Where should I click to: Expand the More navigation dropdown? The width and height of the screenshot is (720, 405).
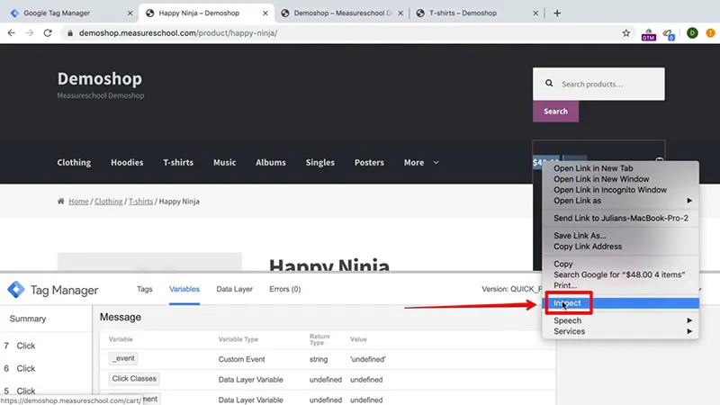[421, 163]
